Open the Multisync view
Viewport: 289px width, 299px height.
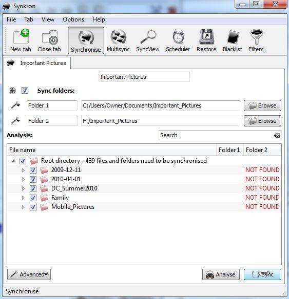click(x=118, y=40)
